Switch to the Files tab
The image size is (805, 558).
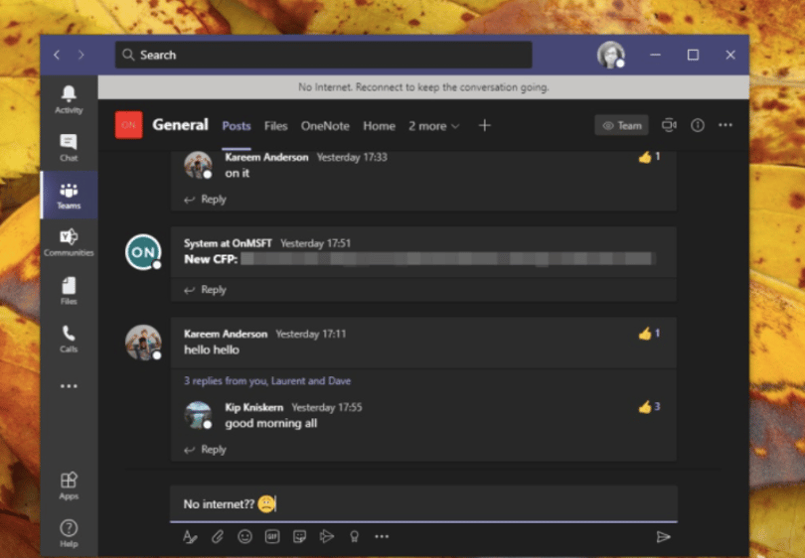pos(275,126)
